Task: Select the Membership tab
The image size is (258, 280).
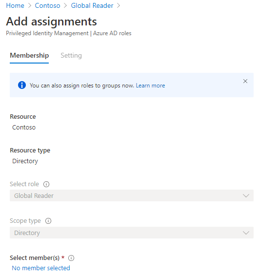Action: [29, 56]
